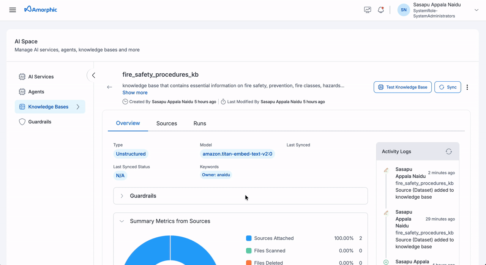Open the user profile dropdown
The width and height of the screenshot is (486, 265).
476,10
